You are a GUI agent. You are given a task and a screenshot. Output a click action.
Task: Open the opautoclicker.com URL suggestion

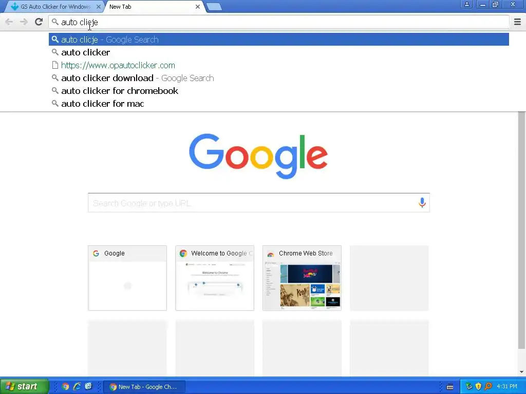(279, 65)
